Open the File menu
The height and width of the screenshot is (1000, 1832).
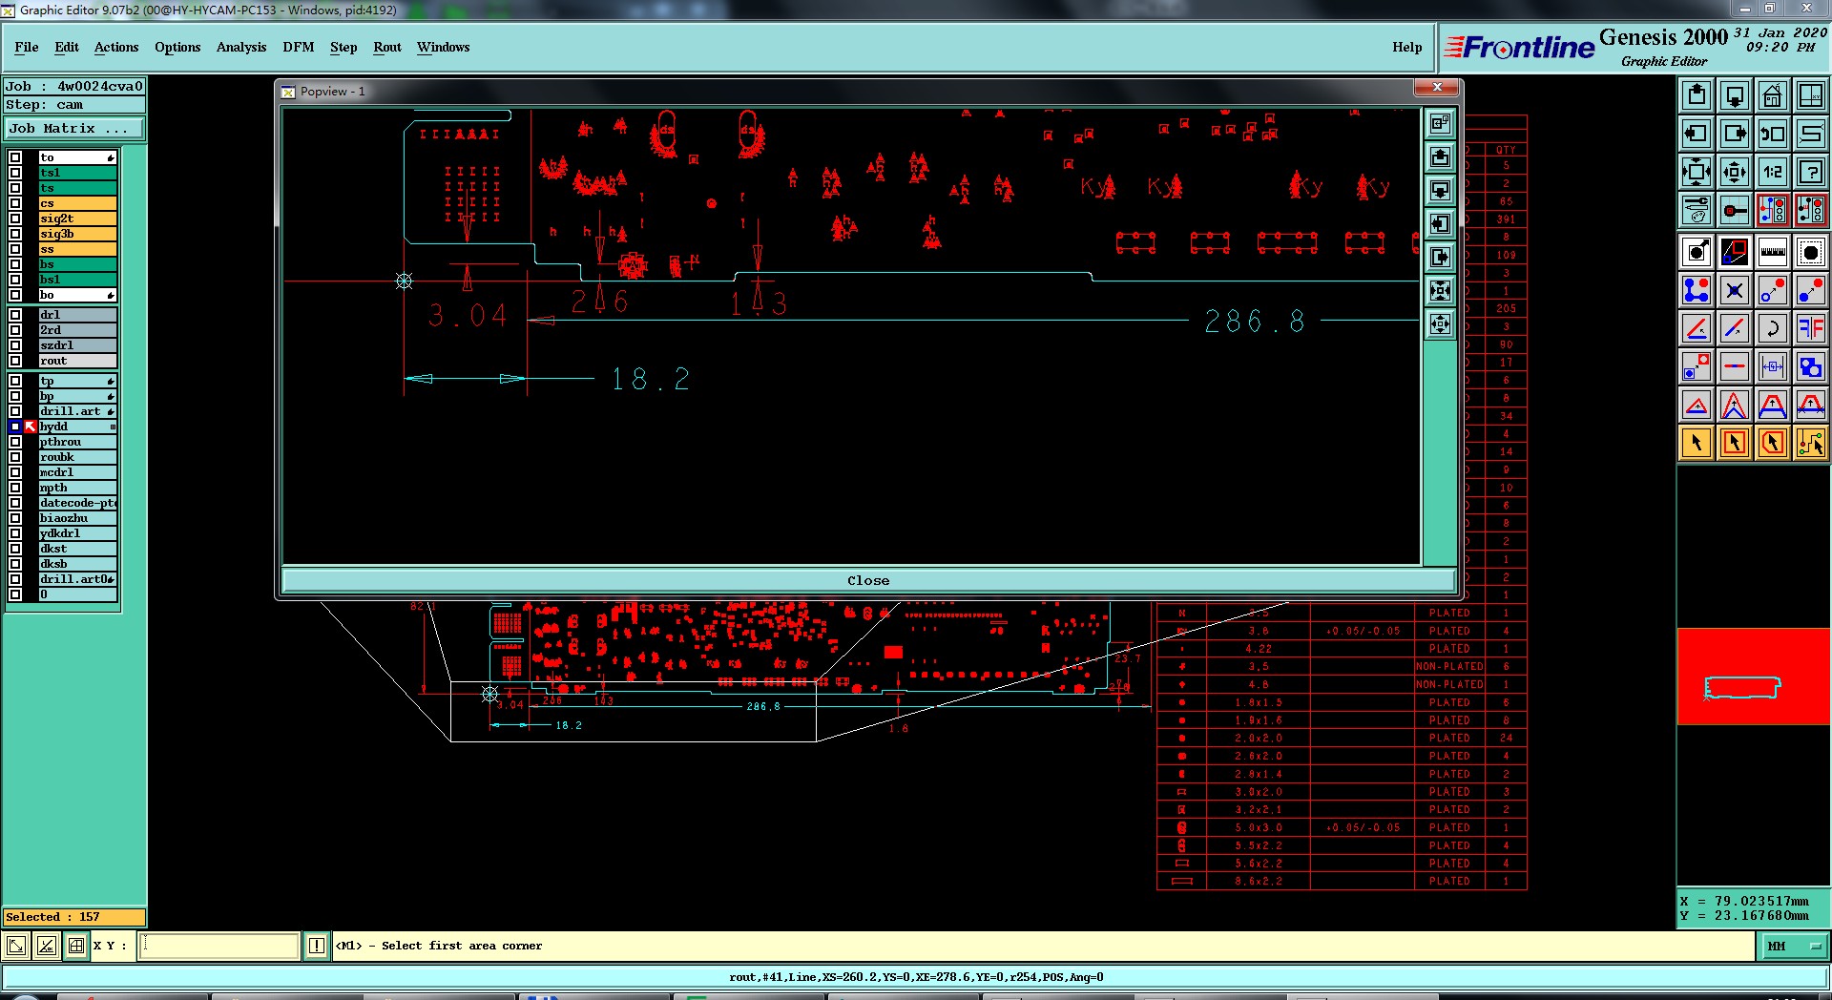[27, 47]
